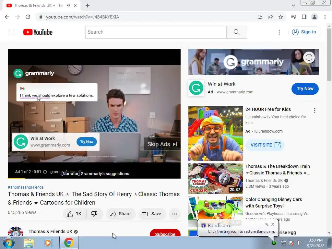The image size is (332, 249).
Task: Click the info icon on Grammarly banner
Action: point(309,57)
